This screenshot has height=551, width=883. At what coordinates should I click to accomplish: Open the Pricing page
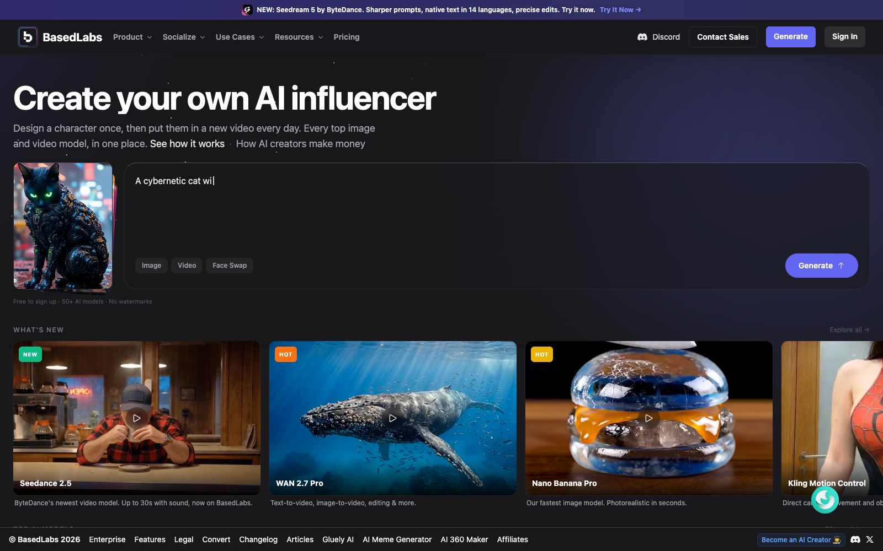pos(347,37)
